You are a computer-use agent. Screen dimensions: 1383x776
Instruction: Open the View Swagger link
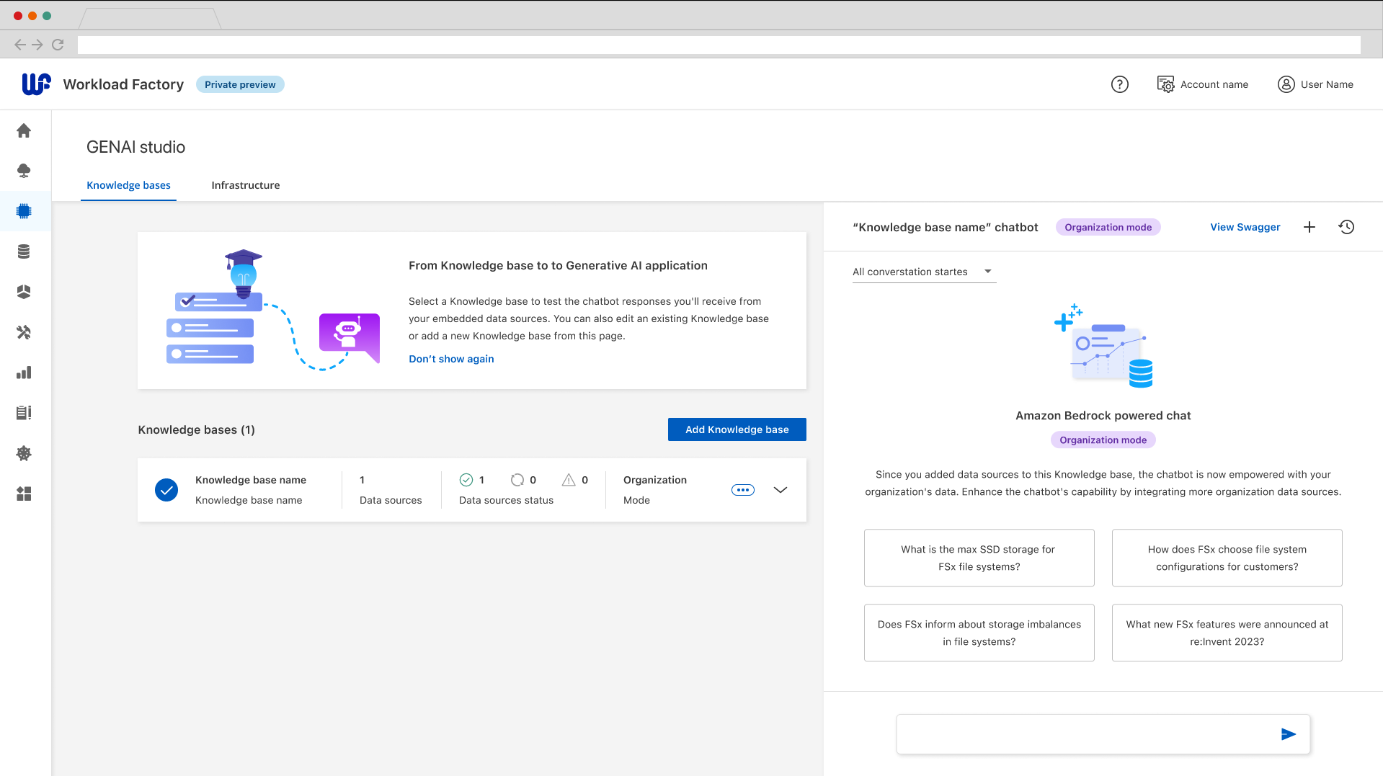[x=1245, y=227]
